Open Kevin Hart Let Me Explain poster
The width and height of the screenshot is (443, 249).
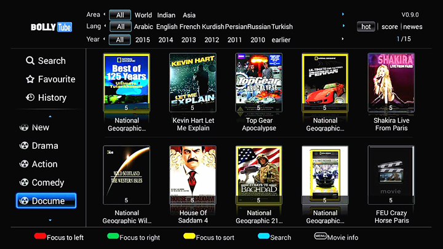(193, 82)
